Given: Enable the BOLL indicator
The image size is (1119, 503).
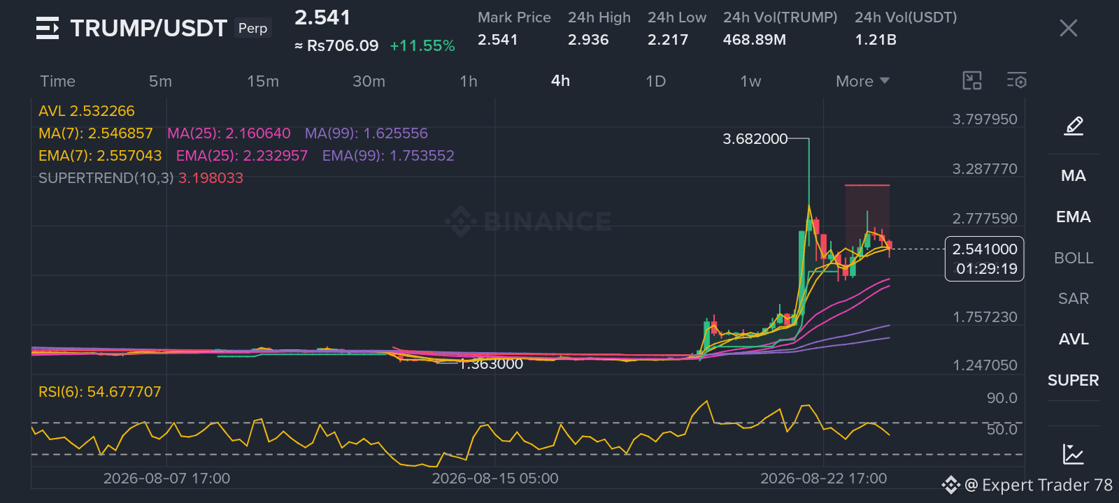Looking at the screenshot, I should click(1074, 258).
